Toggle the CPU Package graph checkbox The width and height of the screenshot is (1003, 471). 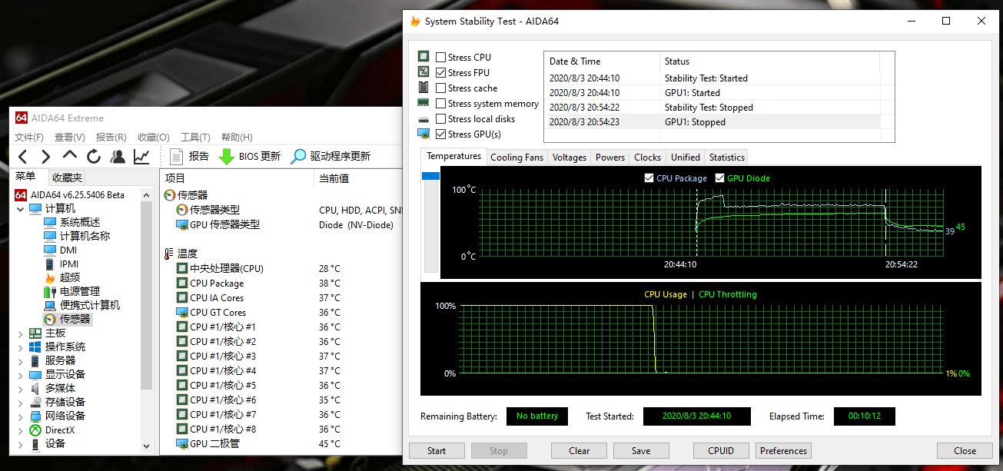(649, 178)
